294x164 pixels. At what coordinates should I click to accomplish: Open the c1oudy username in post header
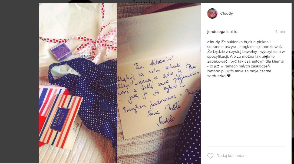[226, 13]
